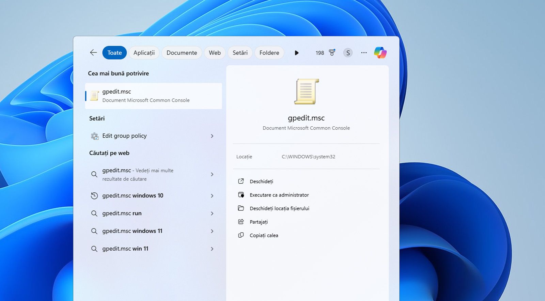Expand chevron for gpedit.msc run
This screenshot has height=301, width=545.
(212, 213)
